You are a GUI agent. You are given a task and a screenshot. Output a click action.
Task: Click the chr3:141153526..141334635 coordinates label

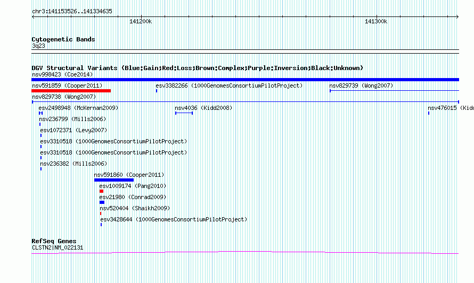72,12
